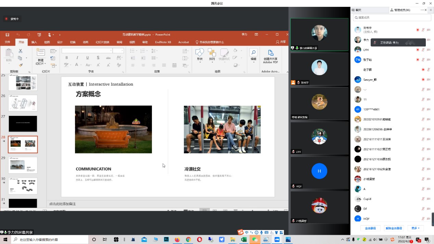Screen dimensions: 434x244
Task: Click the Cut scissors icon
Action: (x=20, y=51)
